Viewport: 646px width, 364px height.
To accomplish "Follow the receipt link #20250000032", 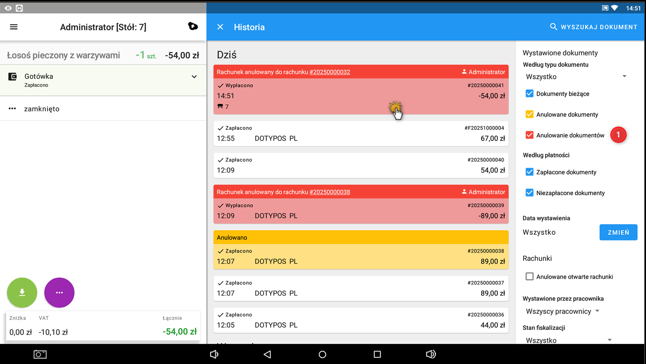I will coord(329,72).
